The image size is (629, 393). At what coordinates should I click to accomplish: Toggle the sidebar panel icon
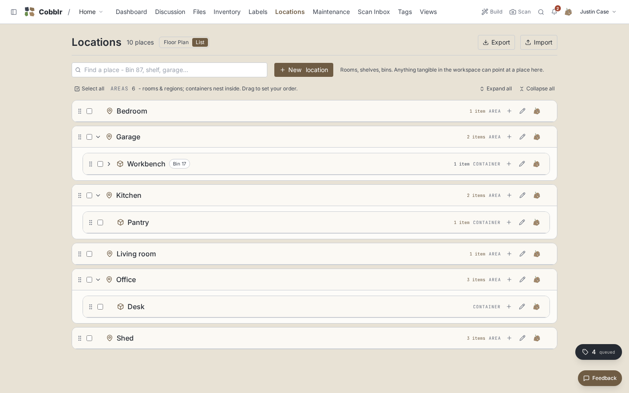click(14, 12)
